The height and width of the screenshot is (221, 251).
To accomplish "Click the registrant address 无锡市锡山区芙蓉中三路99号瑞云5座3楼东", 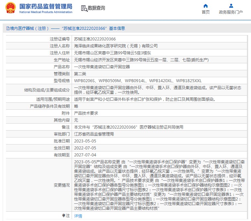I will coord(112,53).
